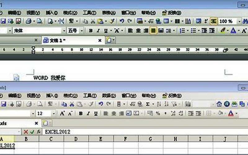This screenshot has height=155, width=248.
Task: Open Print Preview in the document toolbar
Action: tap(39, 21)
